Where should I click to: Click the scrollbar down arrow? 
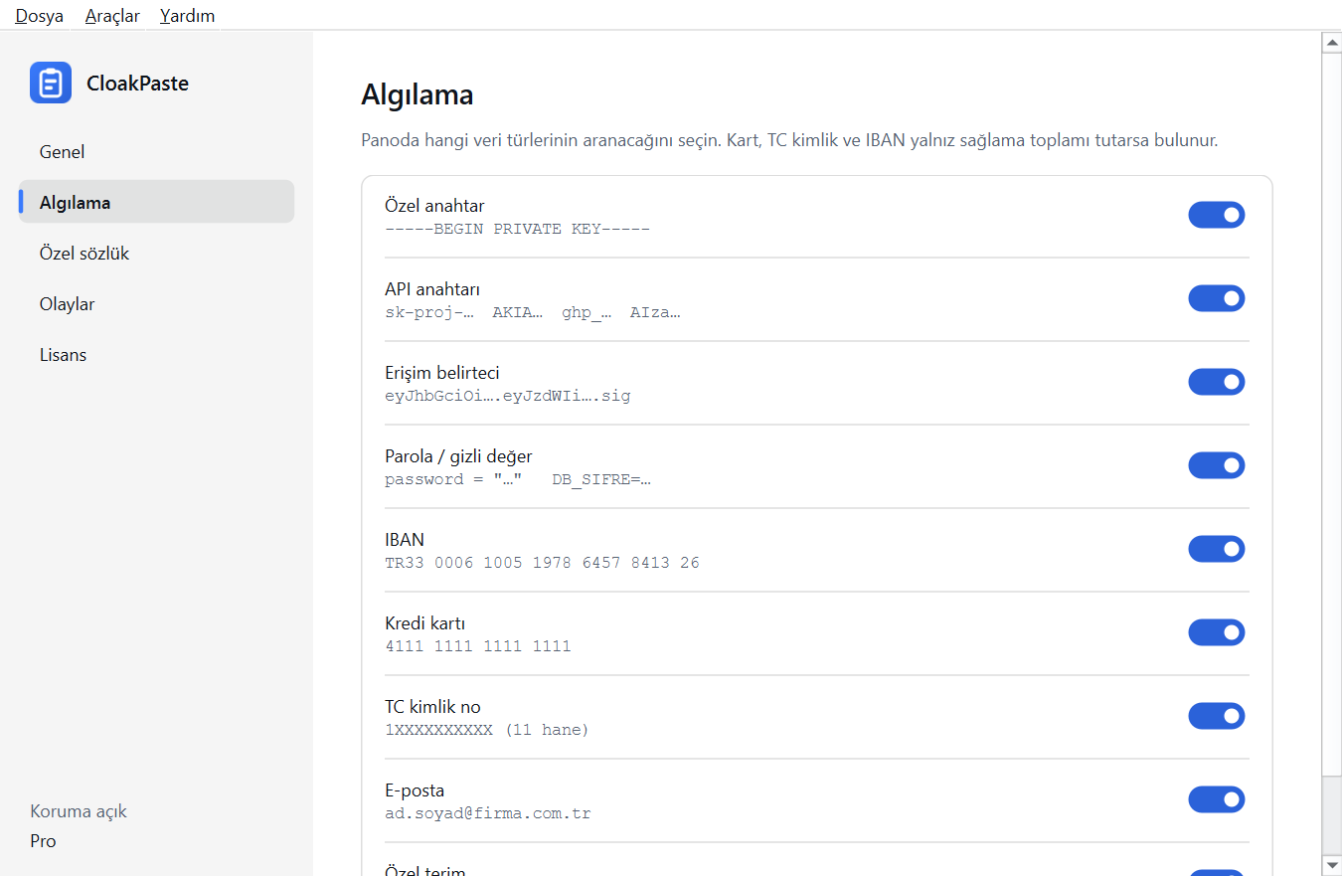click(x=1331, y=864)
